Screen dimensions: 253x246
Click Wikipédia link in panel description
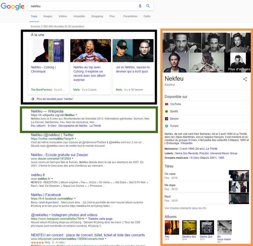(x=186, y=143)
